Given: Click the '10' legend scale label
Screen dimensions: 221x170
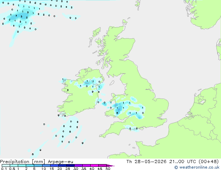Looking at the screenshot, I should click(44, 169).
